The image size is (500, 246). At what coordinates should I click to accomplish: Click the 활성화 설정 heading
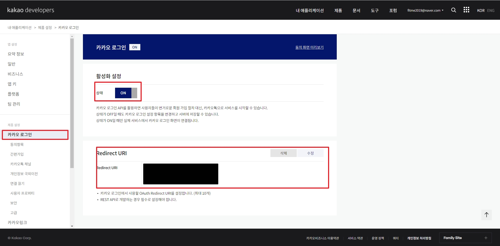(x=108, y=76)
